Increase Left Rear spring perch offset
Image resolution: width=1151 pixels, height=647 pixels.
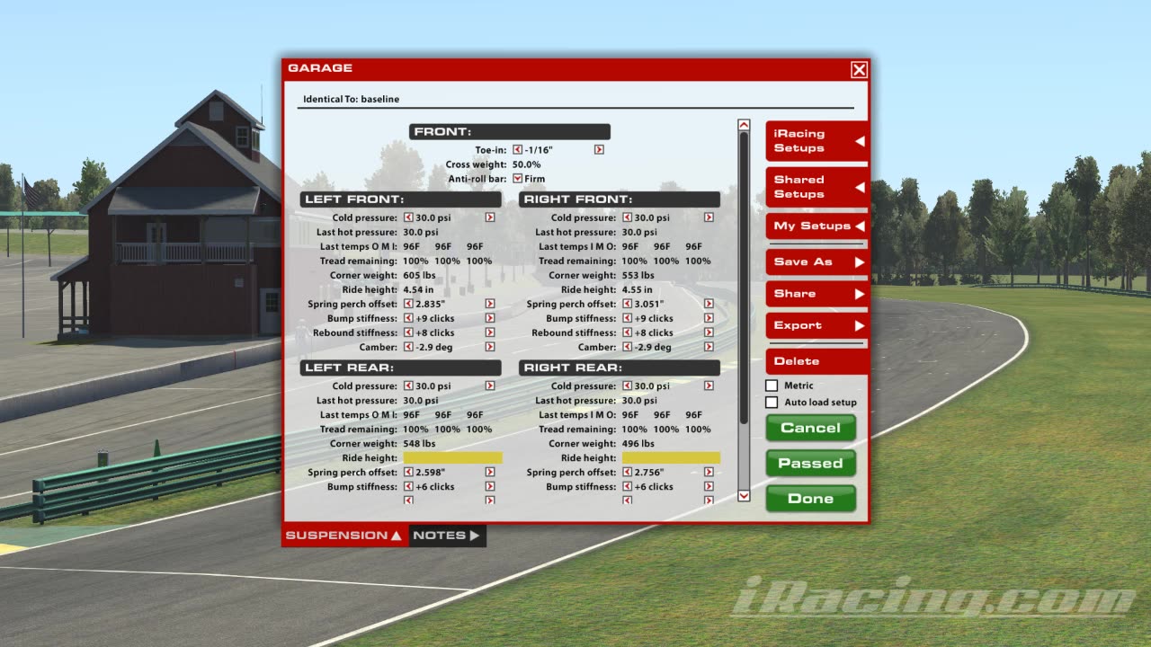(x=490, y=472)
